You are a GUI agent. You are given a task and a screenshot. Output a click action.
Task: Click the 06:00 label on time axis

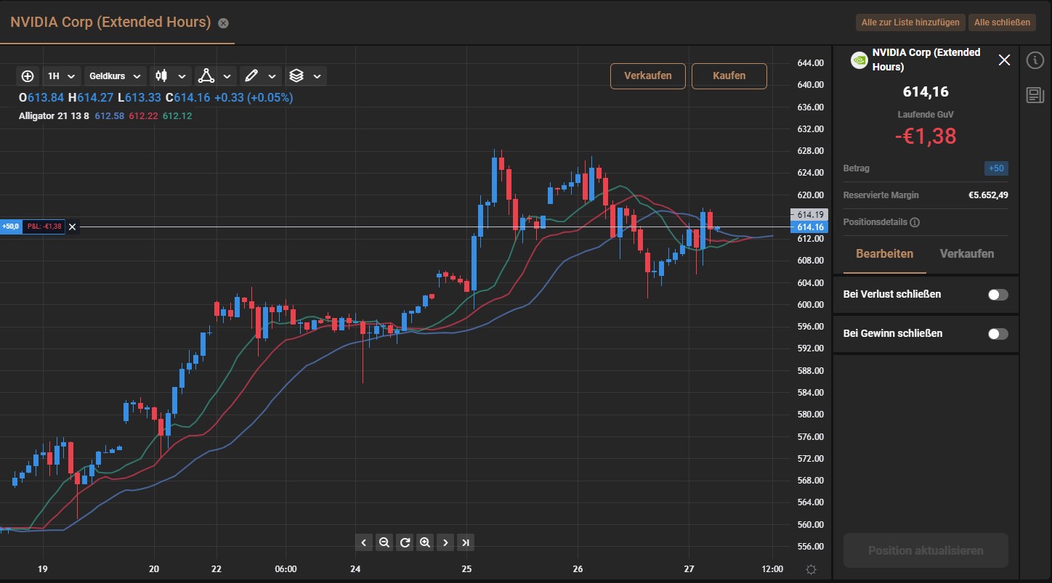[286, 569]
